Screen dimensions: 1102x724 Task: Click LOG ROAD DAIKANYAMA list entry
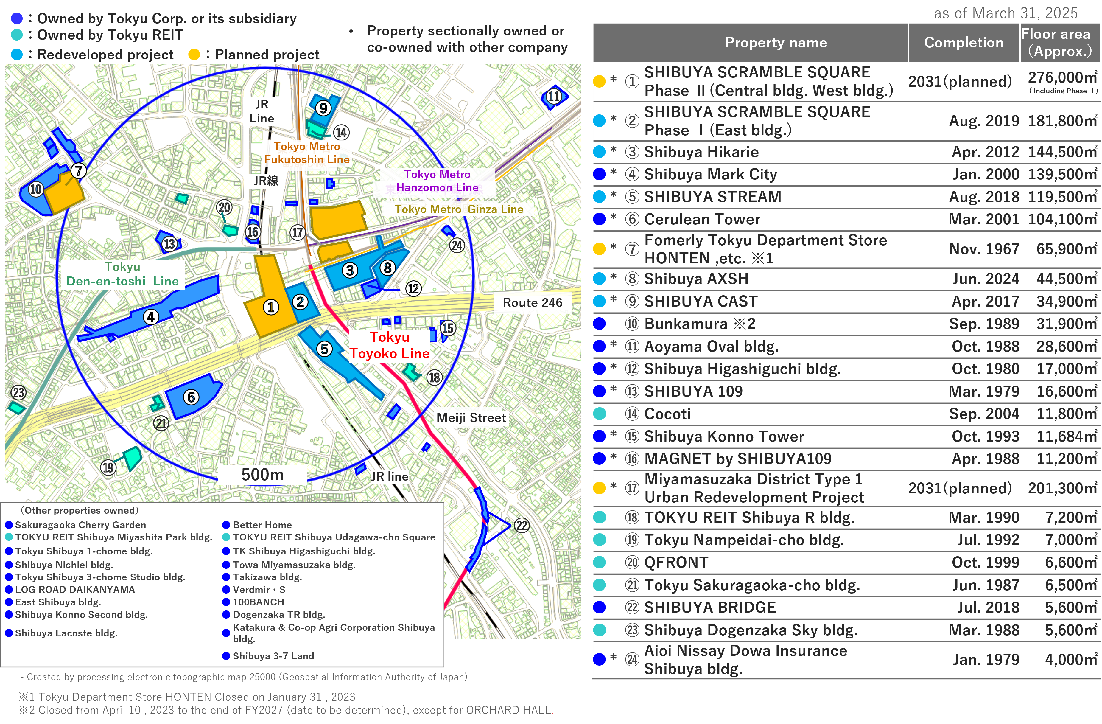tap(74, 590)
